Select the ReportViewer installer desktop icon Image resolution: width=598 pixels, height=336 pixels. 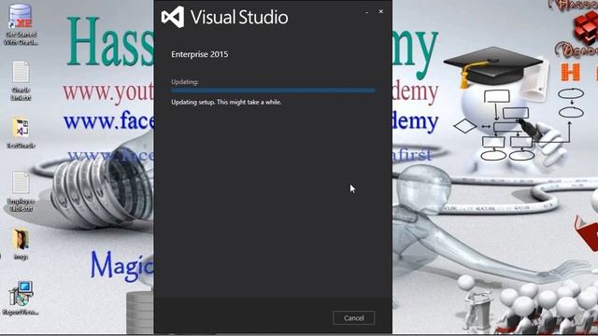coord(21,299)
